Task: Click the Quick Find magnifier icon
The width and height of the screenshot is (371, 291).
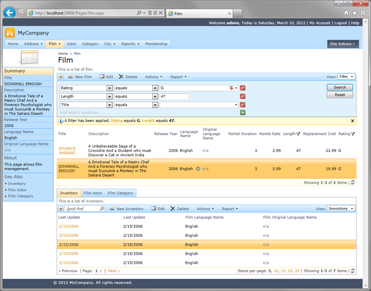Action: click(102, 209)
